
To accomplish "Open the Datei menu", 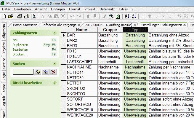I will (6, 9).
